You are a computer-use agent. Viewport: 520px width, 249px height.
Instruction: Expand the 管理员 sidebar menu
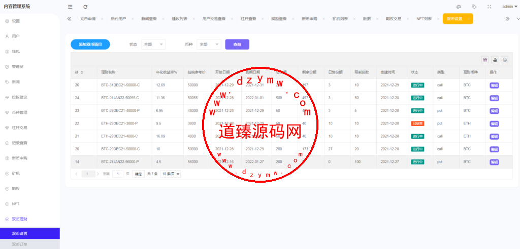[30, 67]
